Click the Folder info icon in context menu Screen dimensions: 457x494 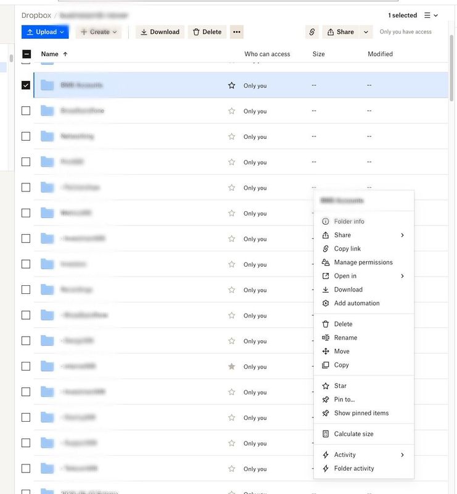coord(326,222)
